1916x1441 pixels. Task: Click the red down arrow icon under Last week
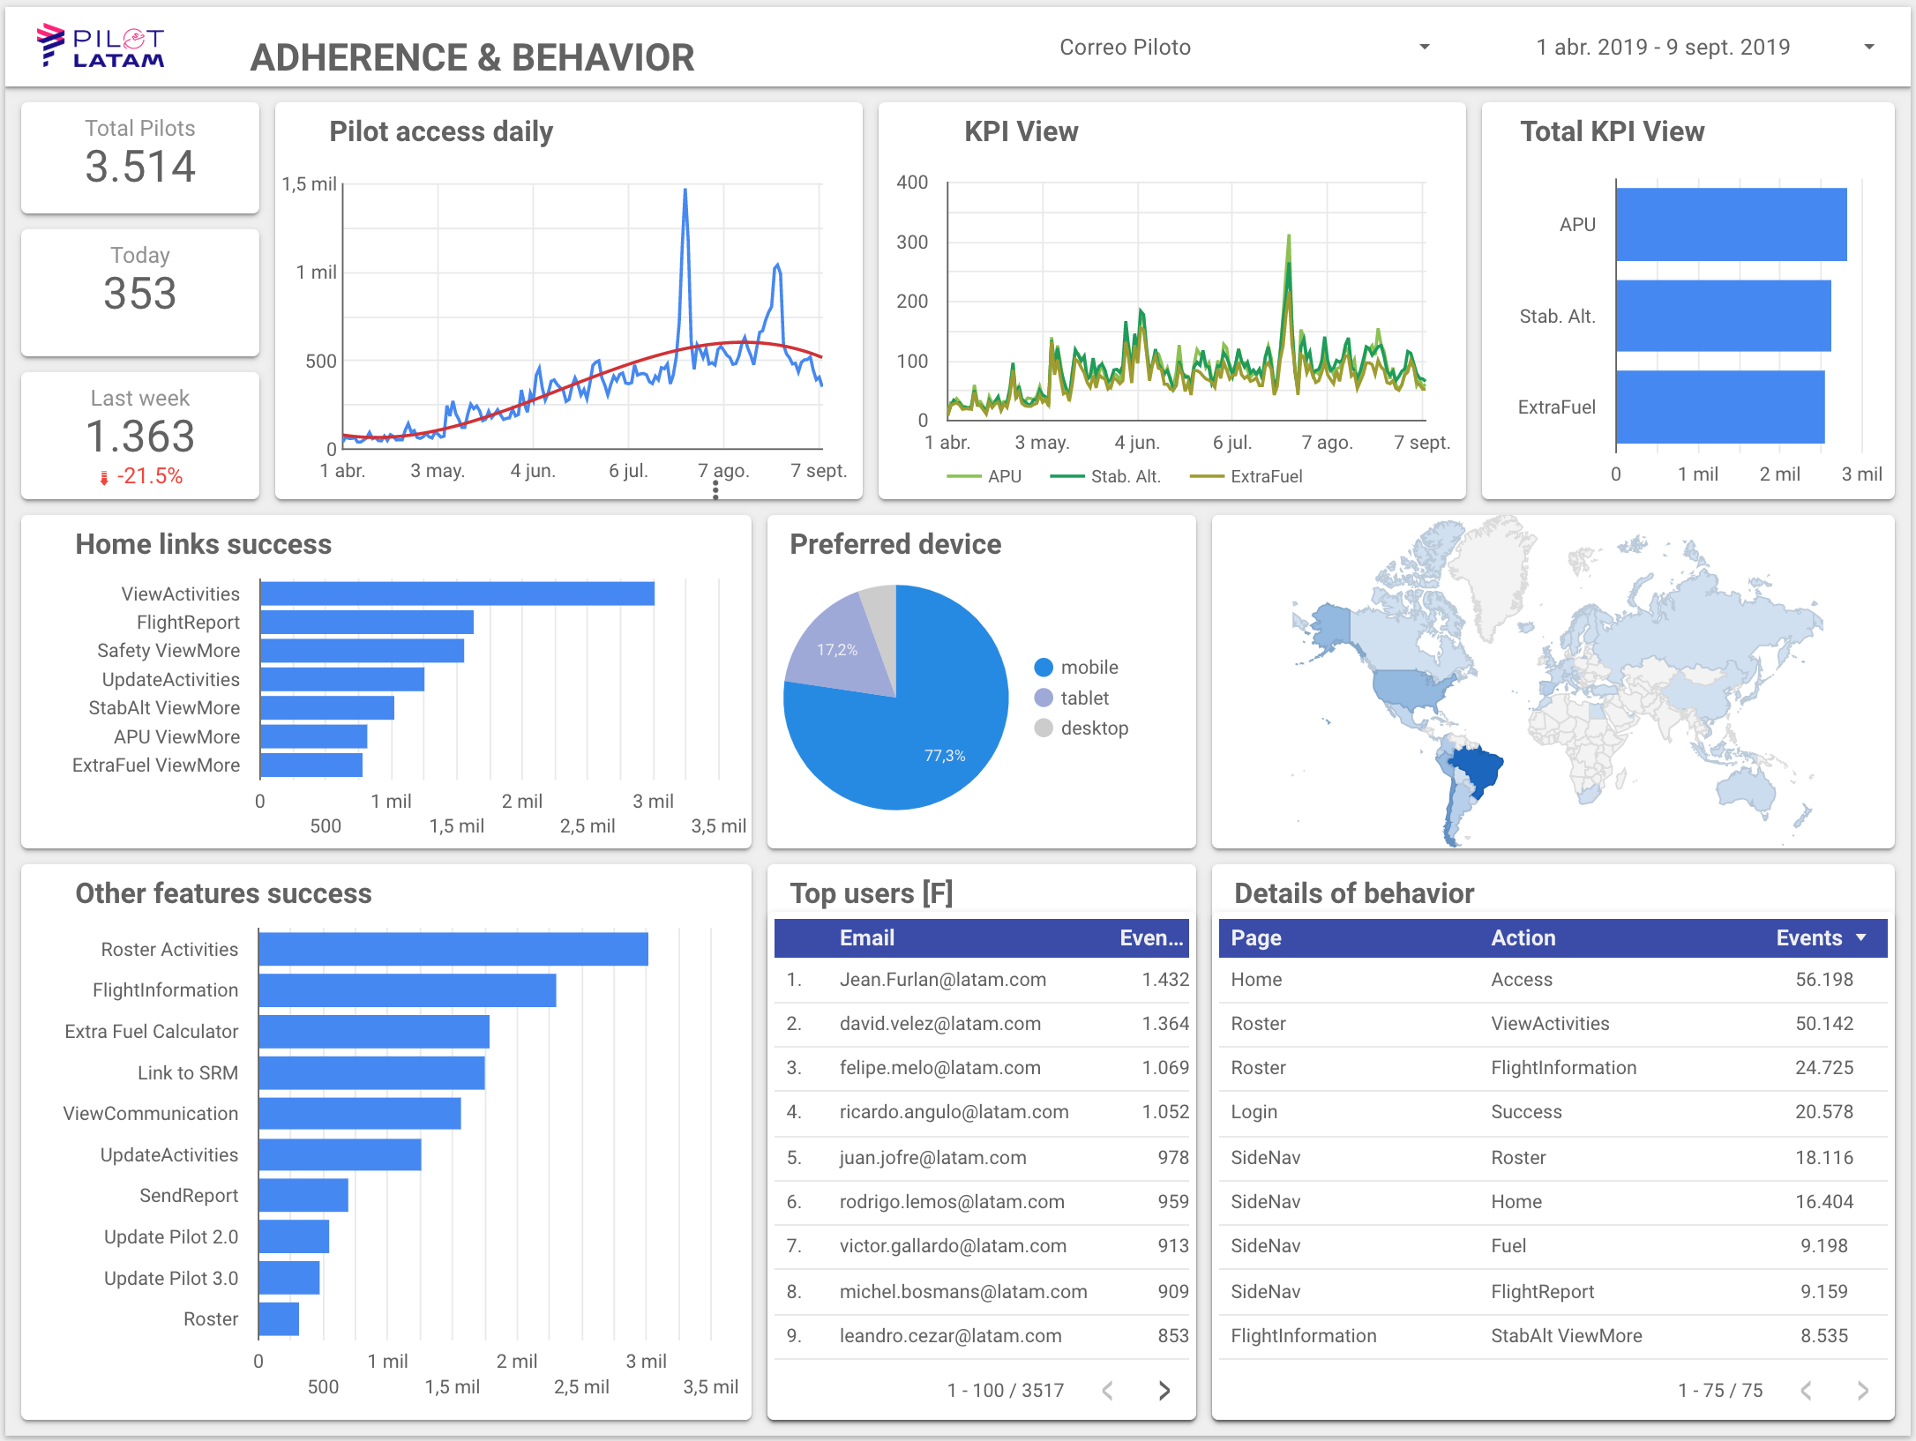tap(104, 478)
